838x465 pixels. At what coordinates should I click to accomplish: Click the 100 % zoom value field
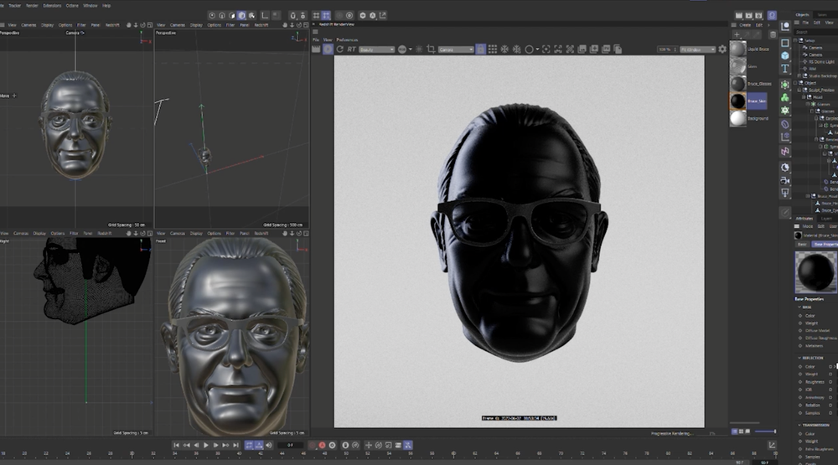point(667,49)
